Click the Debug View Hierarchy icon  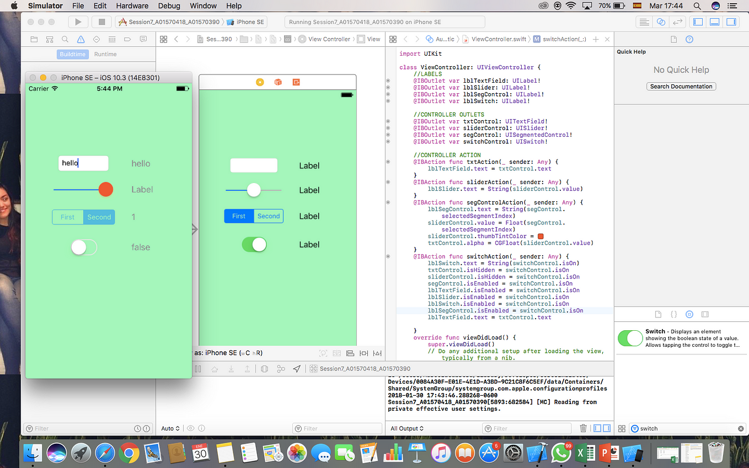[265, 369]
